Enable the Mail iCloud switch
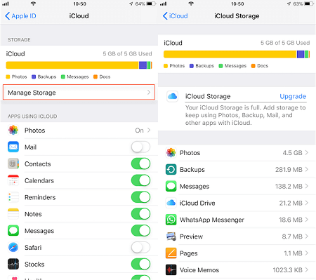The image size is (316, 280). (140, 147)
